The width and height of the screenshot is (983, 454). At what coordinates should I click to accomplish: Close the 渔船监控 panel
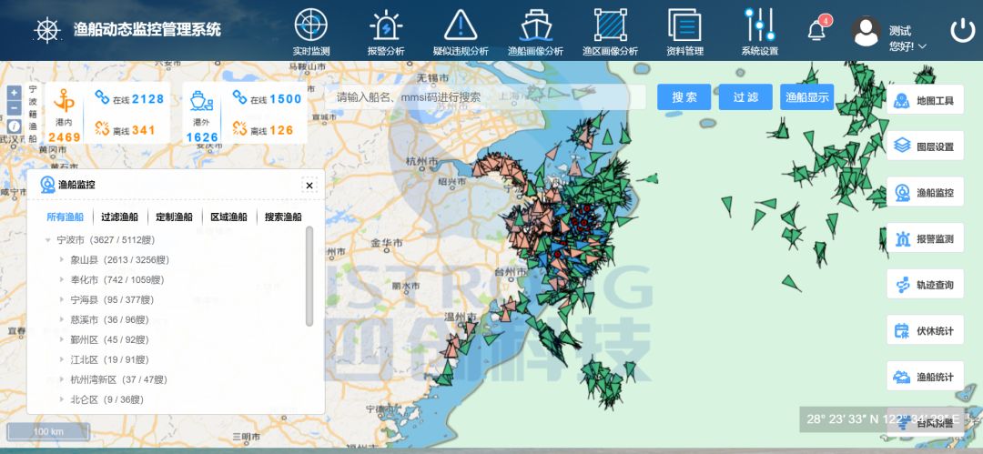(309, 185)
